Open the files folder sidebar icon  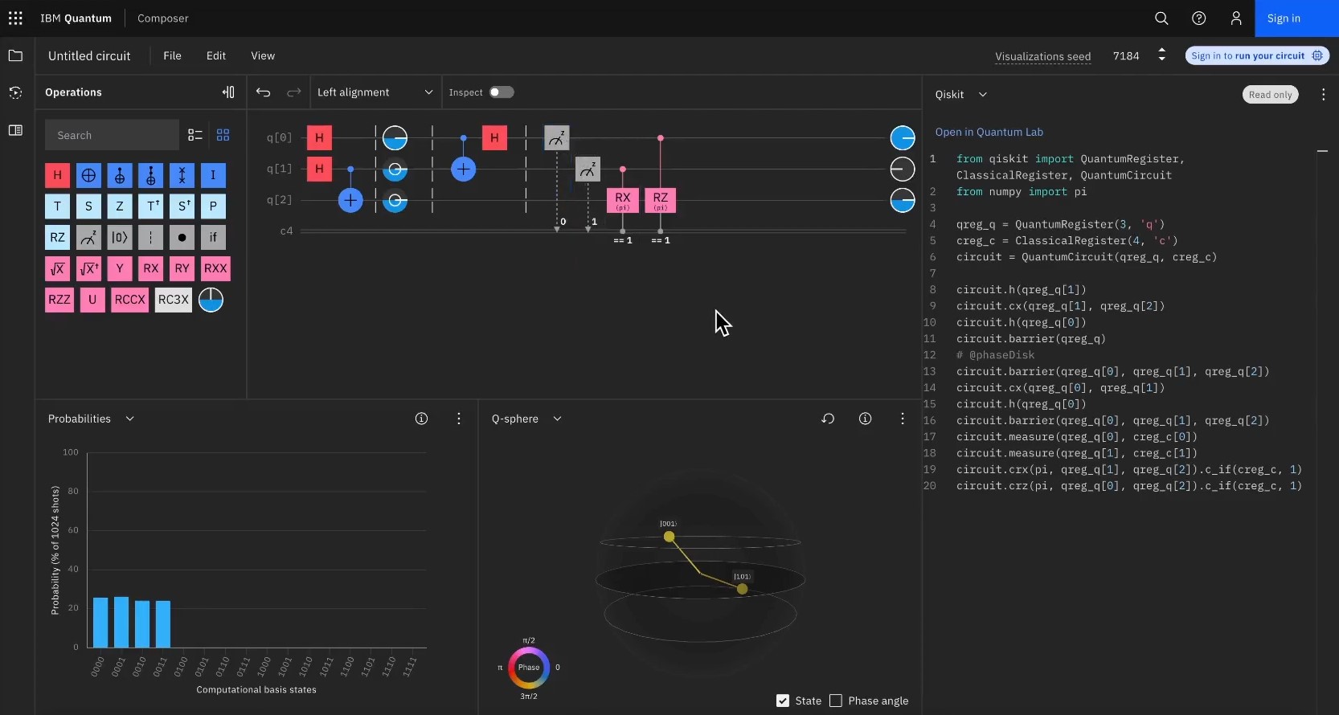pos(15,55)
